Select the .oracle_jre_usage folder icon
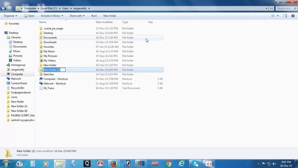Image resolution: width=298 pixels, height=168 pixels. pyautogui.click(x=41, y=28)
